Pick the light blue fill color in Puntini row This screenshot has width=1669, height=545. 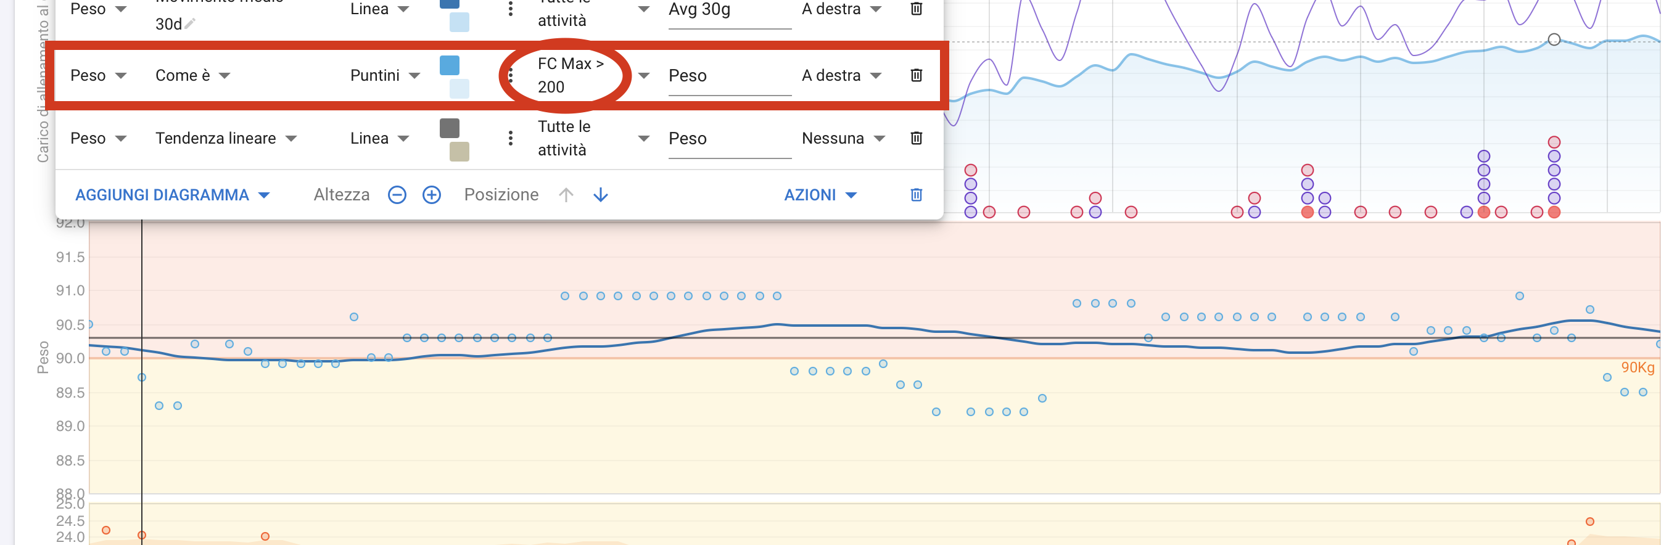coord(459,89)
